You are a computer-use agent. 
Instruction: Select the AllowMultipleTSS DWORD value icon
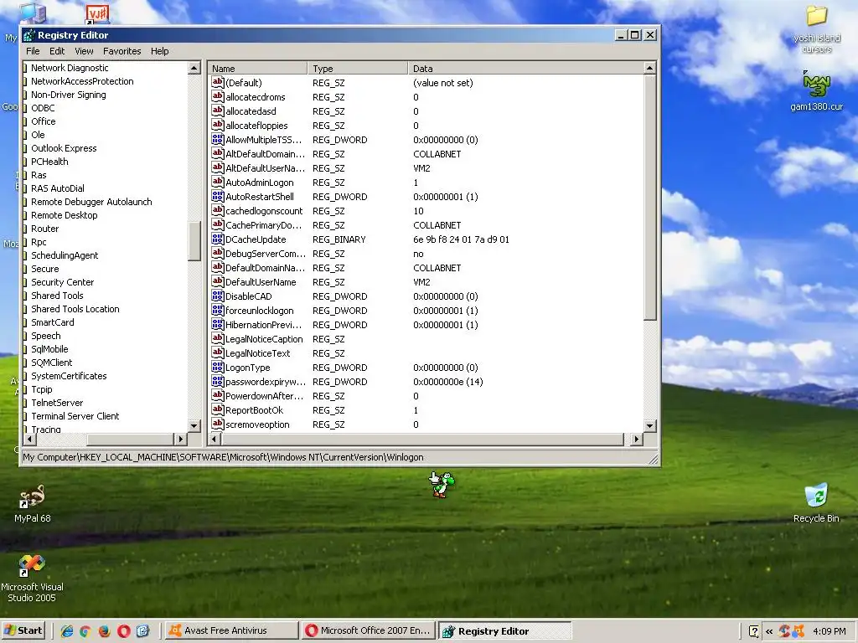point(218,140)
